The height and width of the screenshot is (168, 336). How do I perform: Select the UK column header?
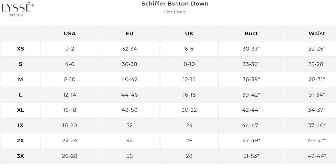[x=189, y=33]
